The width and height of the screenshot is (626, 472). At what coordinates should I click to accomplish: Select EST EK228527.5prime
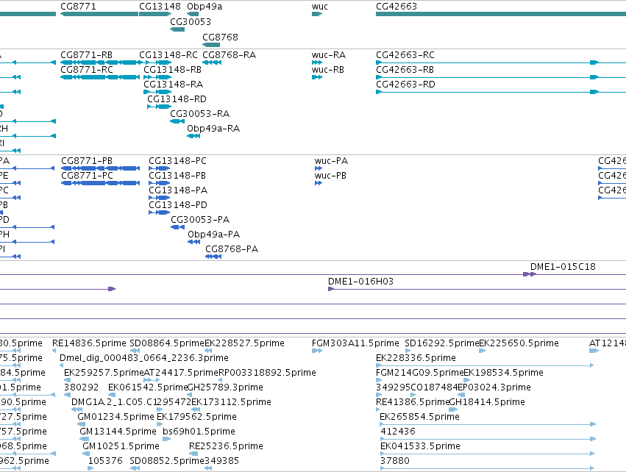pyautogui.click(x=244, y=343)
